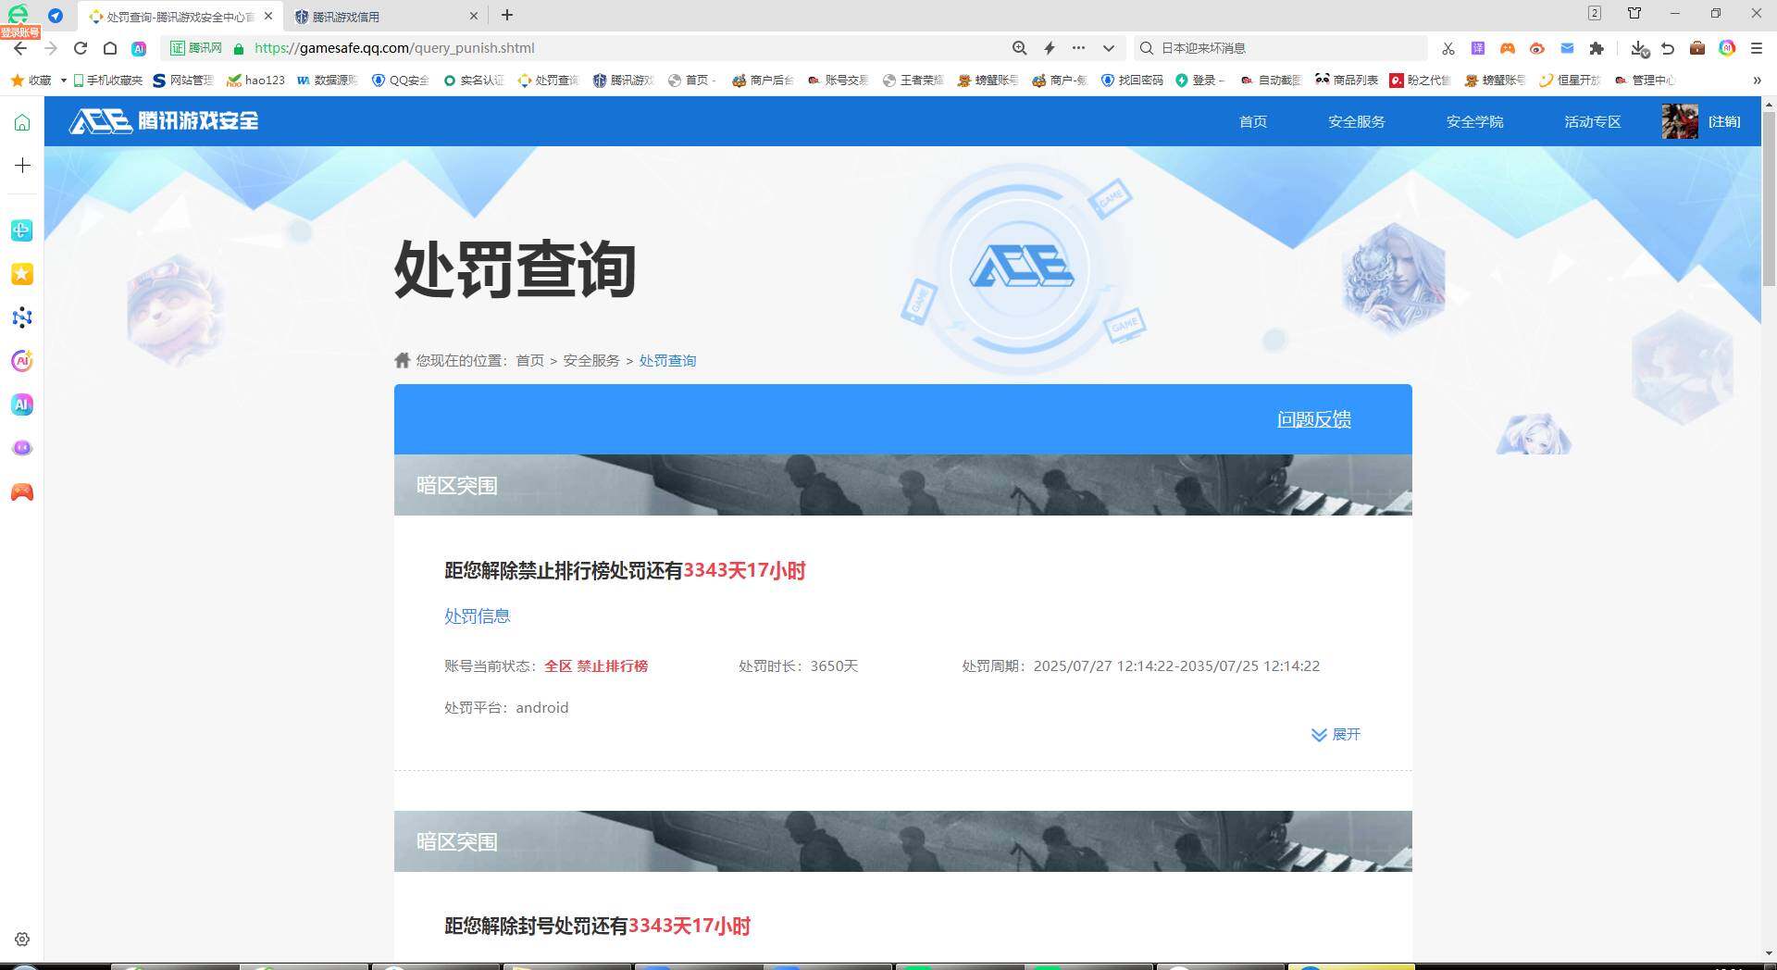
Task: Click breadcrumb 处罚查询 link
Action: click(667, 360)
